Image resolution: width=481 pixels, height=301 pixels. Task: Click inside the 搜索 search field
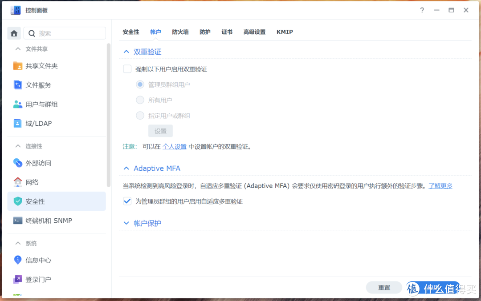[x=65, y=33]
